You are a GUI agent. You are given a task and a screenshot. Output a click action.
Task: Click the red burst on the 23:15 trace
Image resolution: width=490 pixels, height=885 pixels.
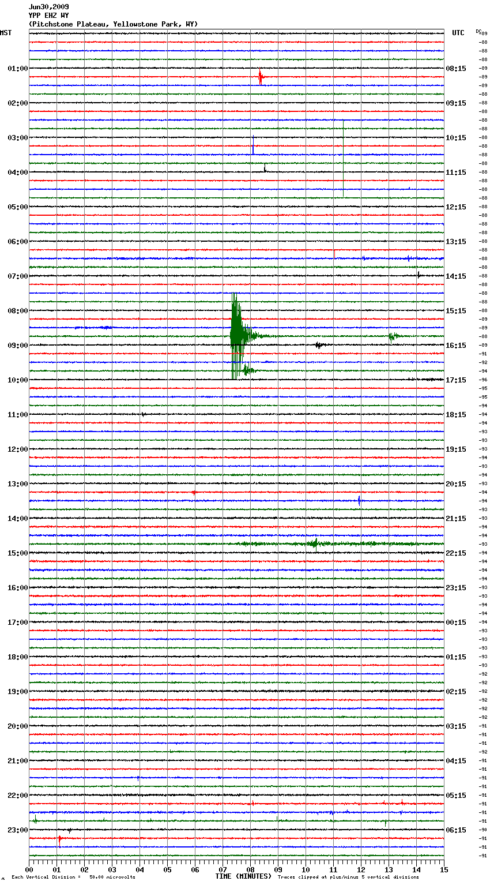click(59, 839)
